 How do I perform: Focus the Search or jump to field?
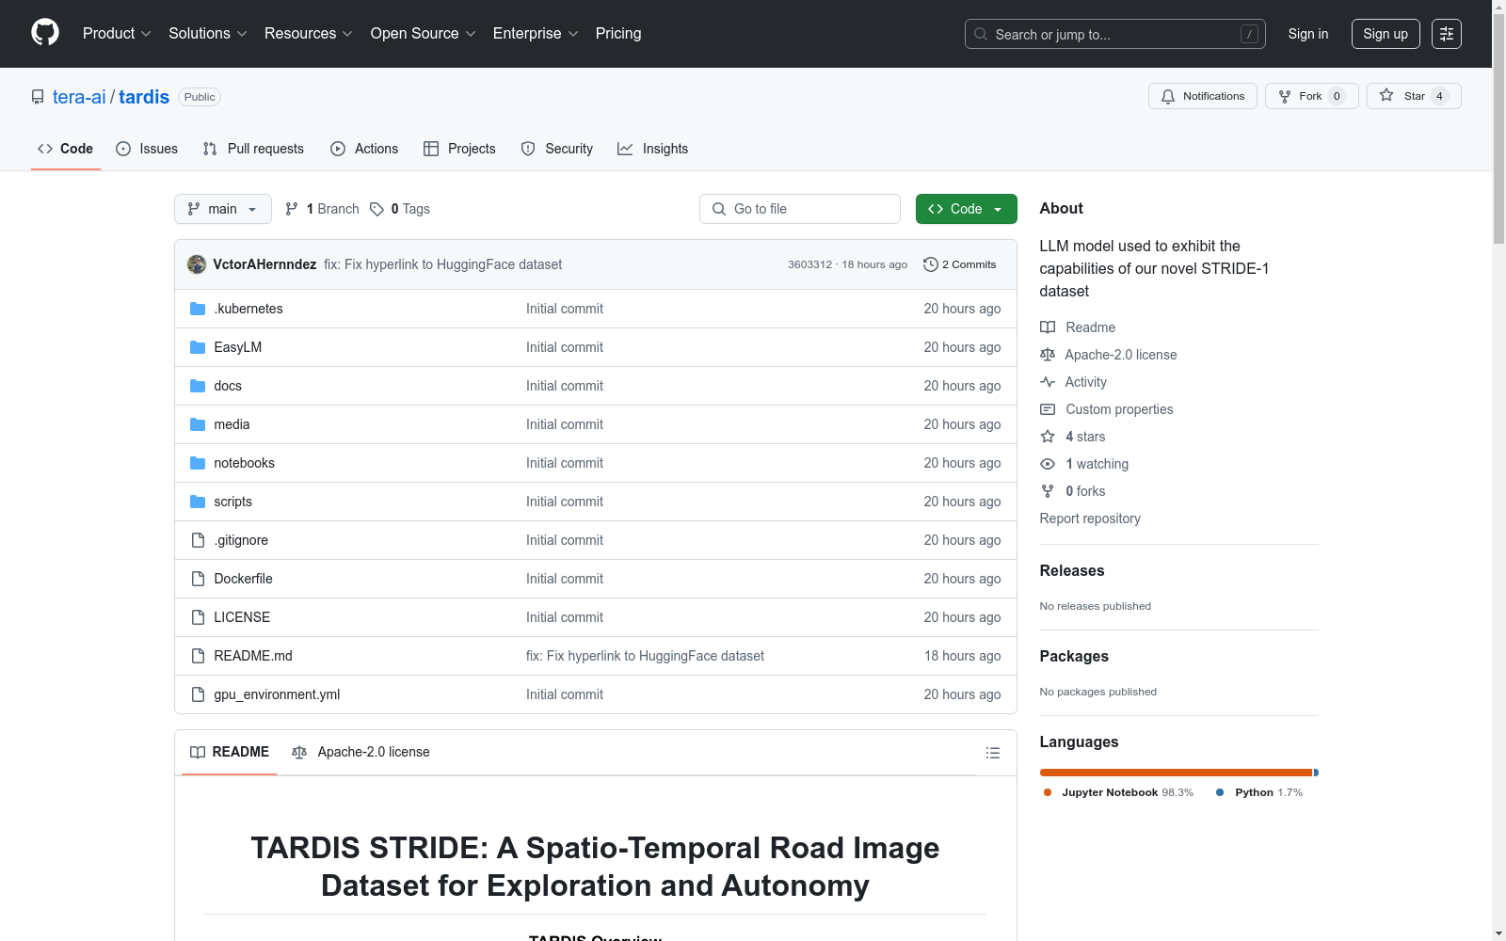click(x=1114, y=34)
